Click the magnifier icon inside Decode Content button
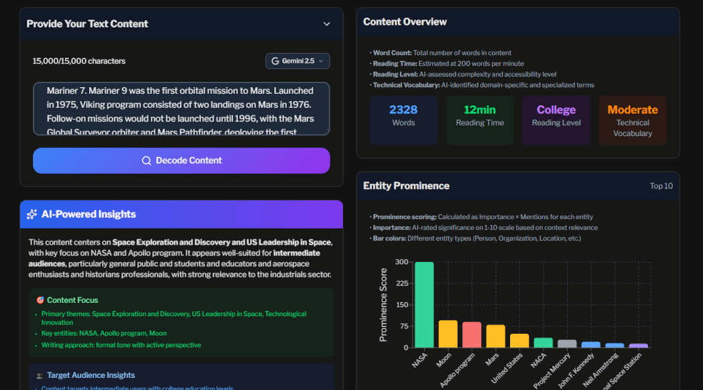Image resolution: width=703 pixels, height=390 pixels. click(147, 160)
